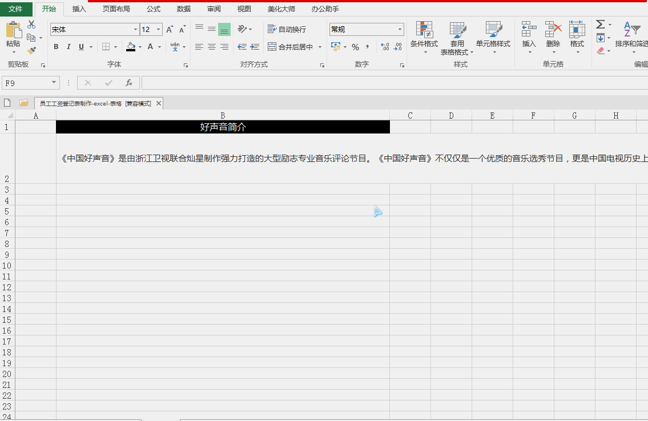Viewport: 648px width, 421px height.
Task: Apply percent style
Action: point(356,47)
